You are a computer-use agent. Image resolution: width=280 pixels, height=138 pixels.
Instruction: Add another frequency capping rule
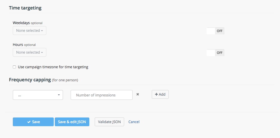[x=160, y=94]
